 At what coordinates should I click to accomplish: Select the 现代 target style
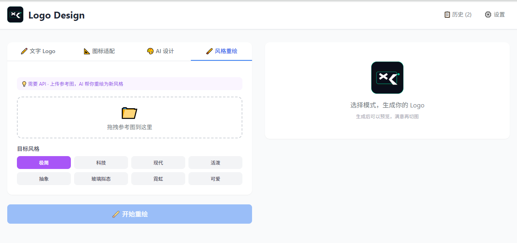click(158, 163)
